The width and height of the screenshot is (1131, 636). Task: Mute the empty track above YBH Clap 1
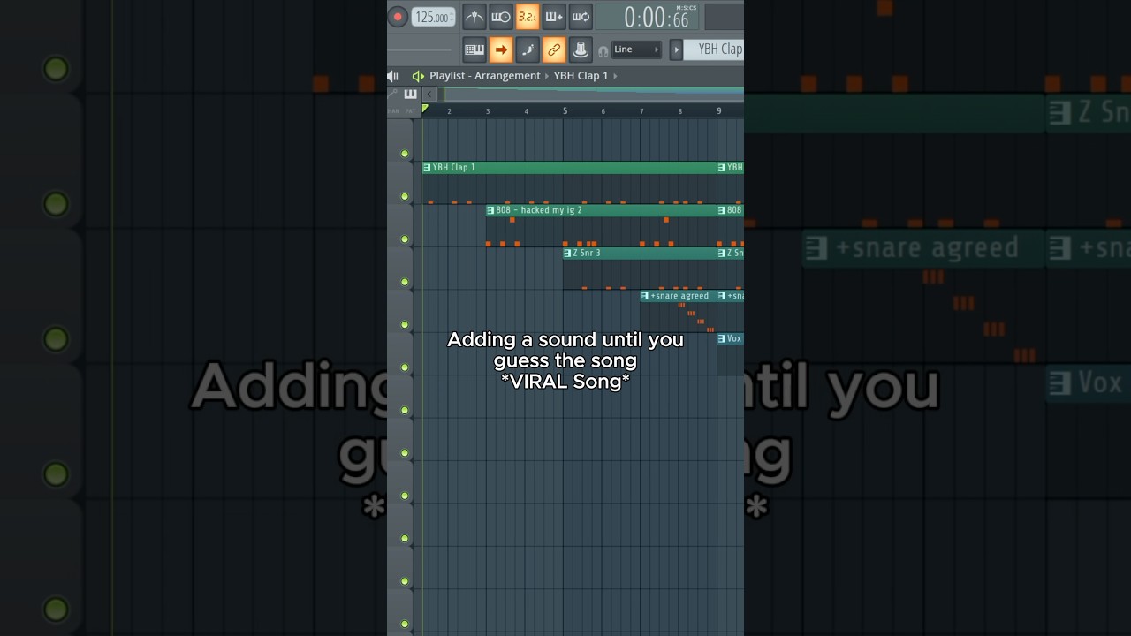click(x=405, y=154)
